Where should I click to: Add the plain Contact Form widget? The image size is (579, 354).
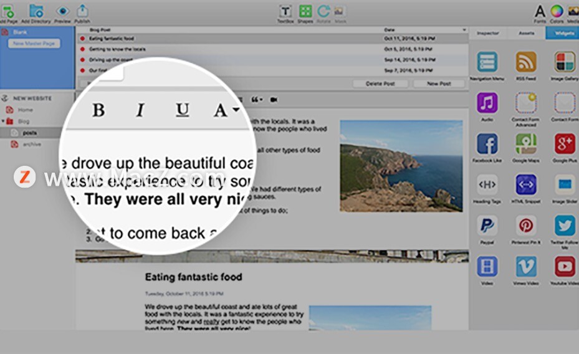click(565, 103)
